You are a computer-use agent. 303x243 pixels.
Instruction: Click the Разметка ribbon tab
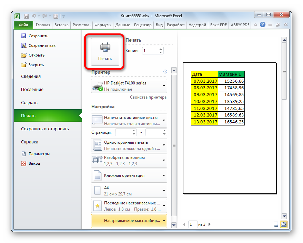81,25
